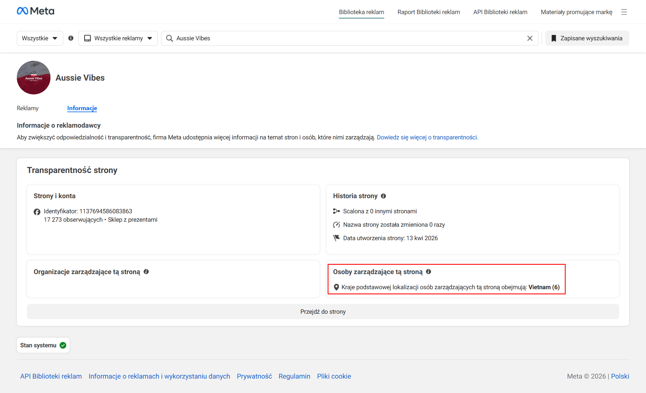Click the bookmark icon in Zapisane wyszukiwania
Viewport: 646px width, 393px height.
(x=554, y=38)
